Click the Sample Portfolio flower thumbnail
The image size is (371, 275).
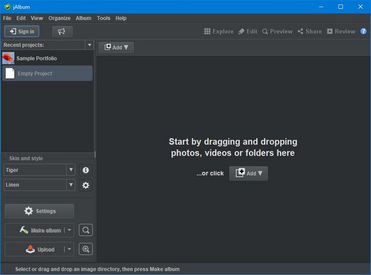pyautogui.click(x=8, y=58)
